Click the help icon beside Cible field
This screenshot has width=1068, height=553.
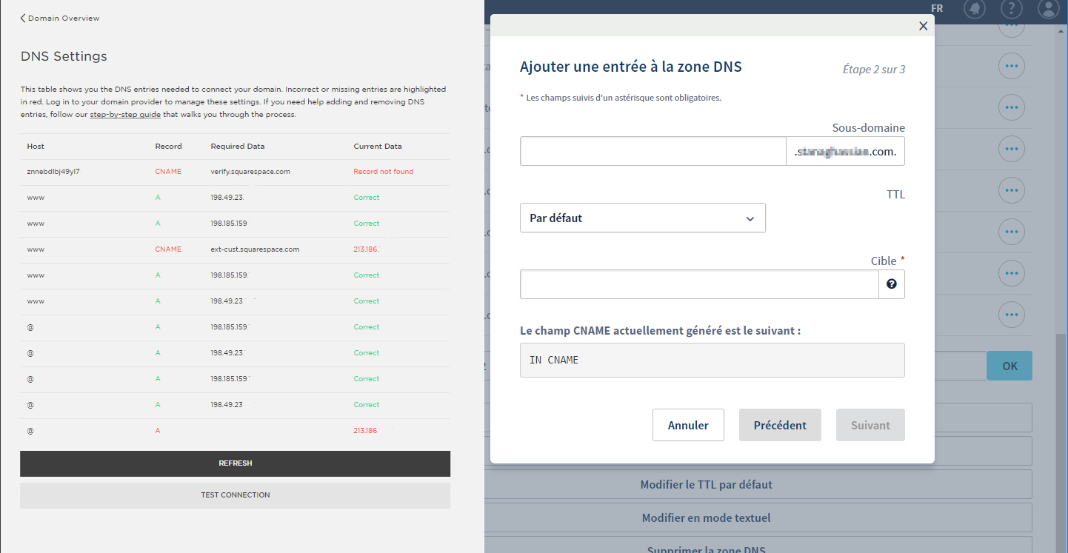pyautogui.click(x=892, y=284)
